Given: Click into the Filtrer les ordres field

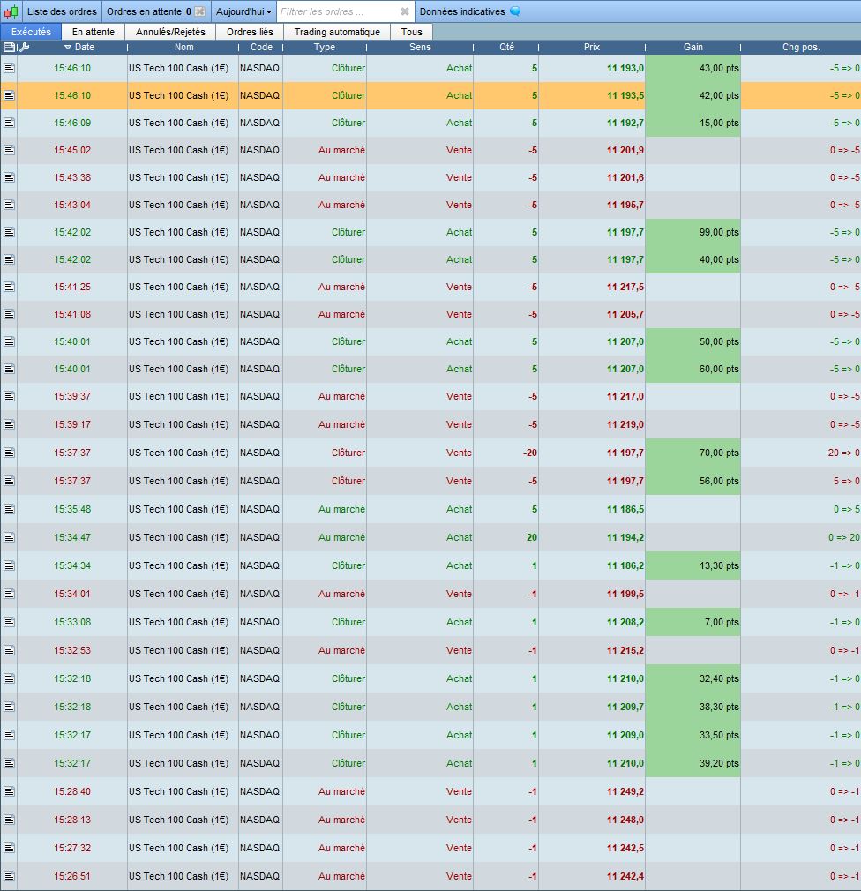Looking at the screenshot, I should click(335, 11).
